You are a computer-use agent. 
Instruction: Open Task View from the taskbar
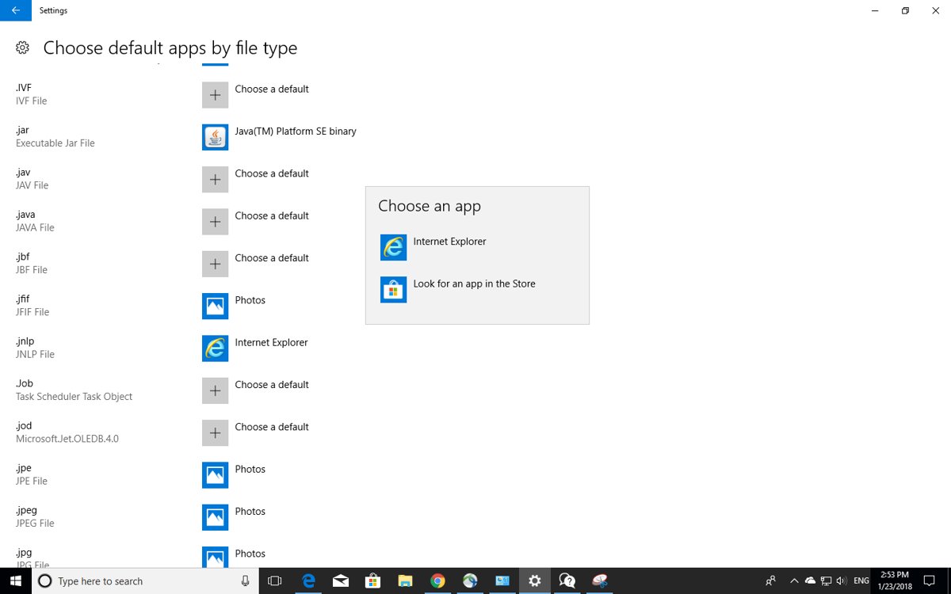(x=275, y=581)
